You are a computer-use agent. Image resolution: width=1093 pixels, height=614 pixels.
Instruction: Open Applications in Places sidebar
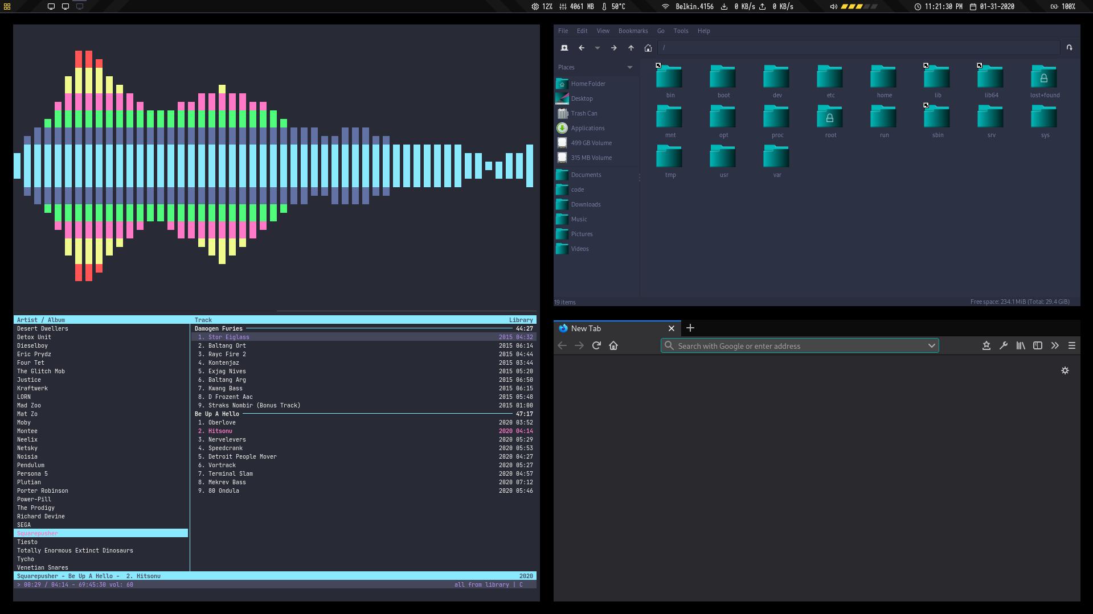click(x=597, y=128)
